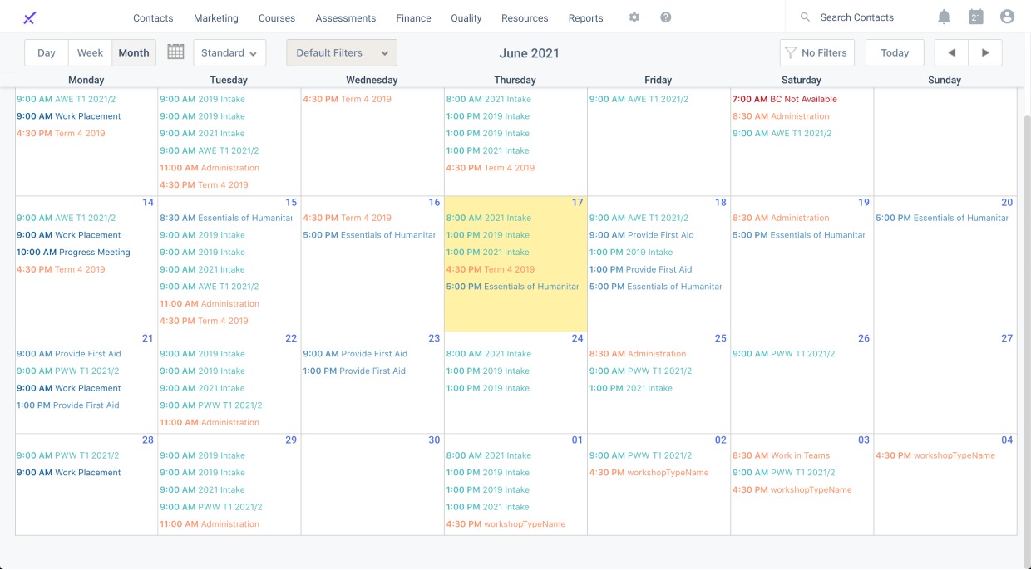Click the Search Contacts field
The image size is (1031, 570).
(x=856, y=17)
